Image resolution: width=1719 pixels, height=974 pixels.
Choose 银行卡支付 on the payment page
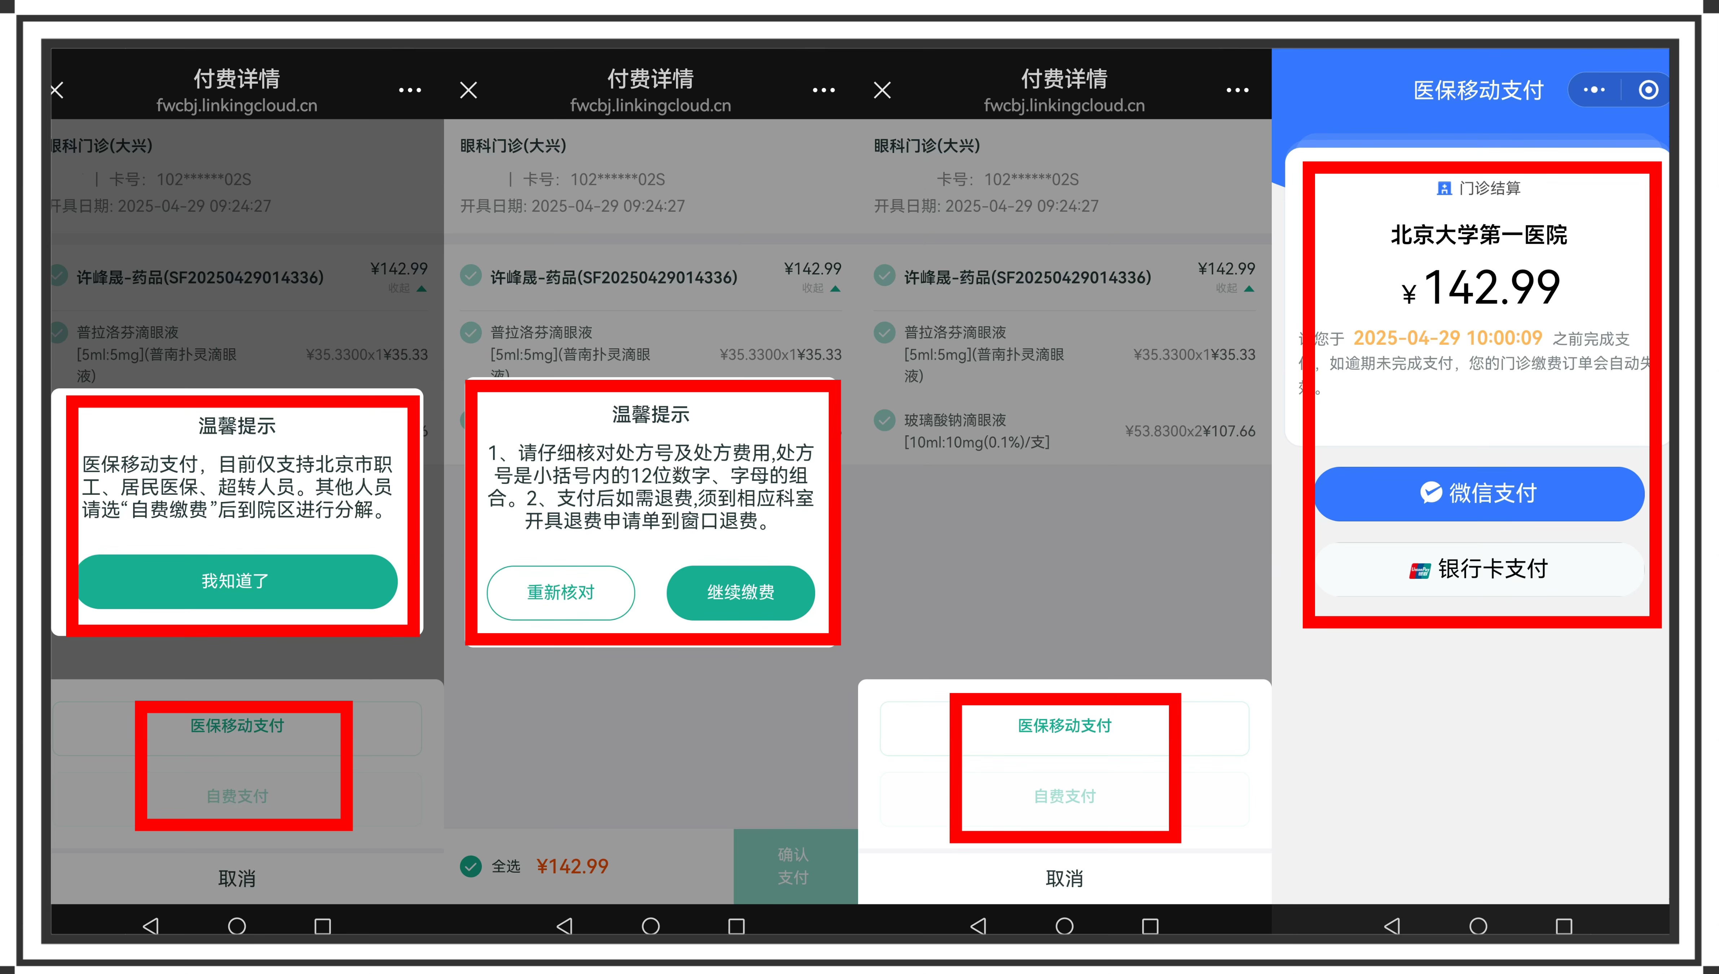[1479, 569]
